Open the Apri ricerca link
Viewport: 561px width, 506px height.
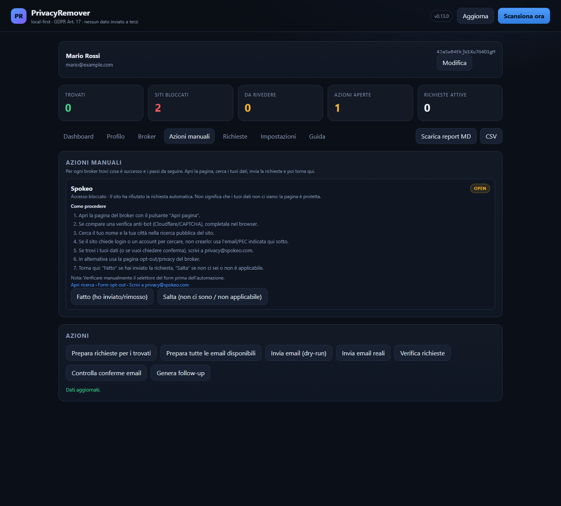point(83,285)
